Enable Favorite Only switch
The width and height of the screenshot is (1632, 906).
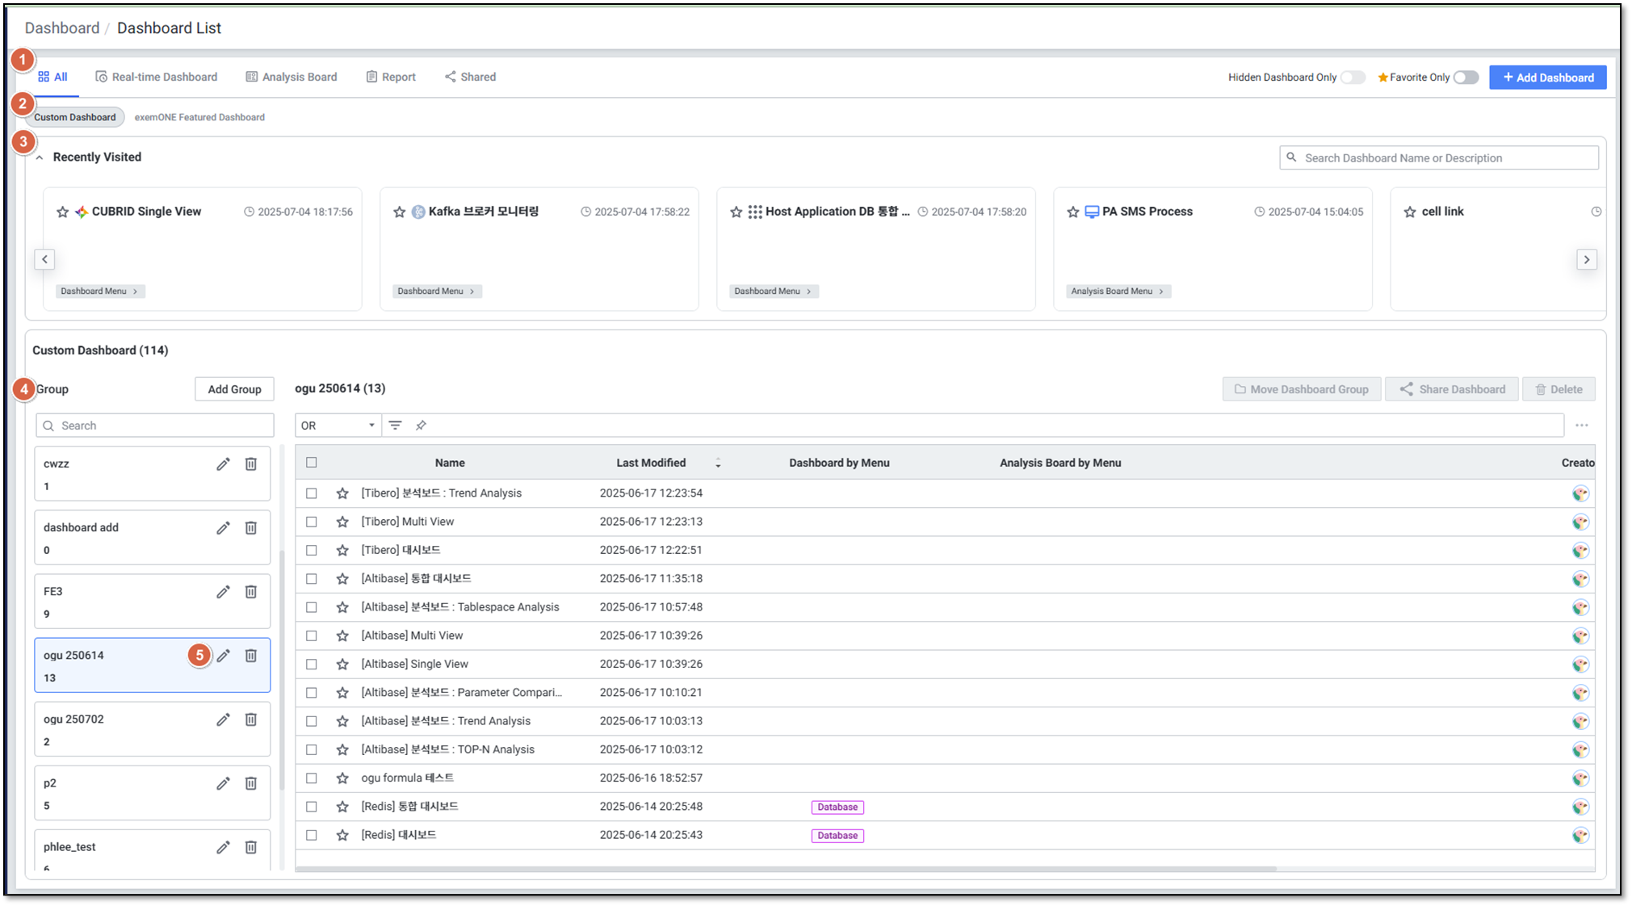(x=1466, y=78)
